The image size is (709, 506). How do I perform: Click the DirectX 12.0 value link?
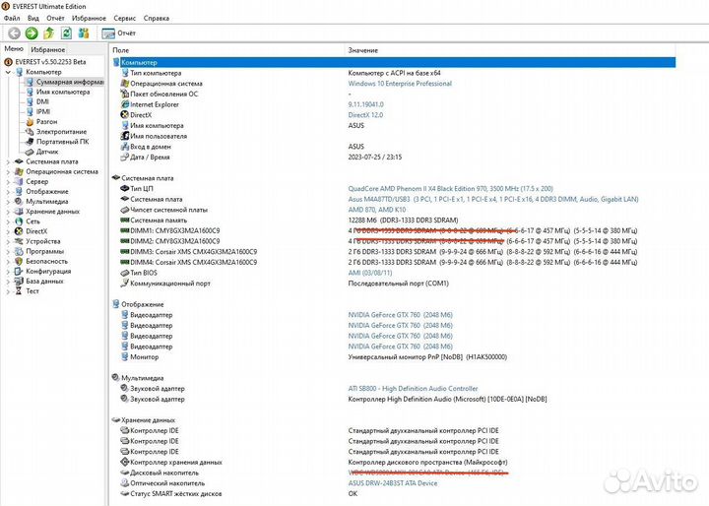pos(365,115)
